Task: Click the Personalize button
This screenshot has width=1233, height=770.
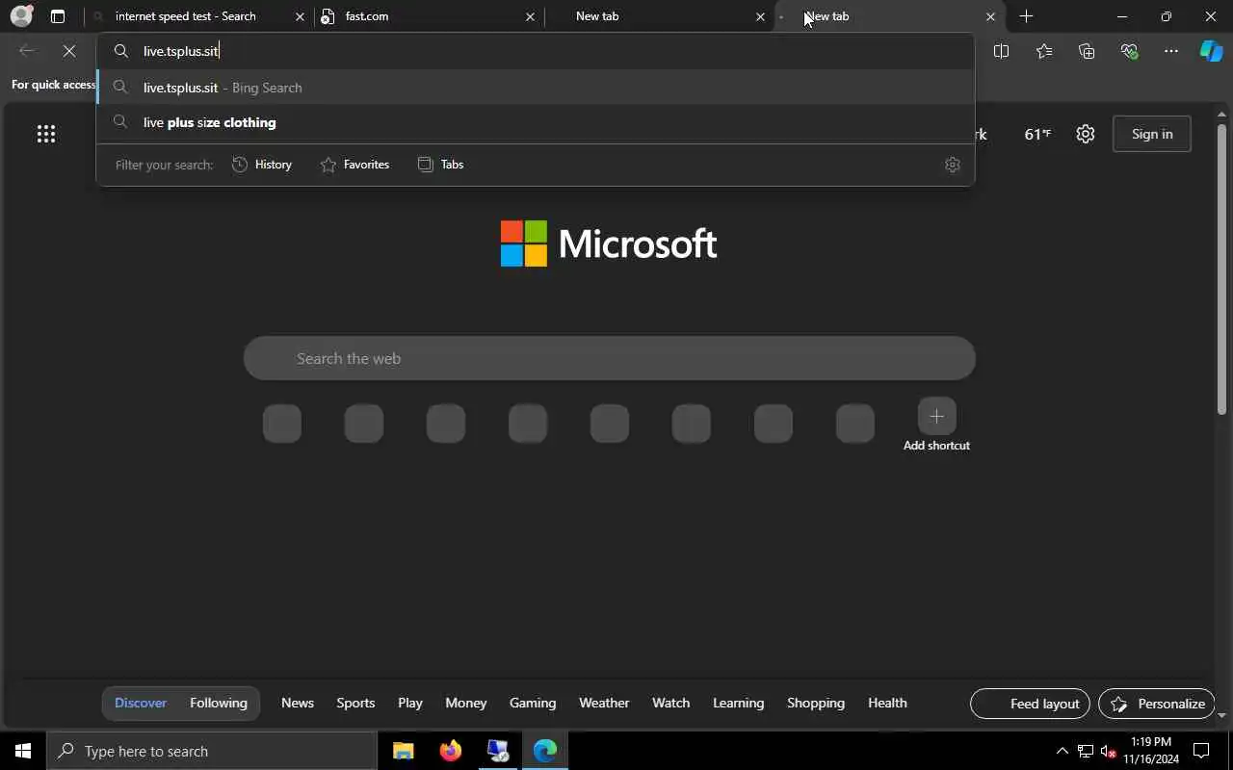Action: pyautogui.click(x=1157, y=704)
